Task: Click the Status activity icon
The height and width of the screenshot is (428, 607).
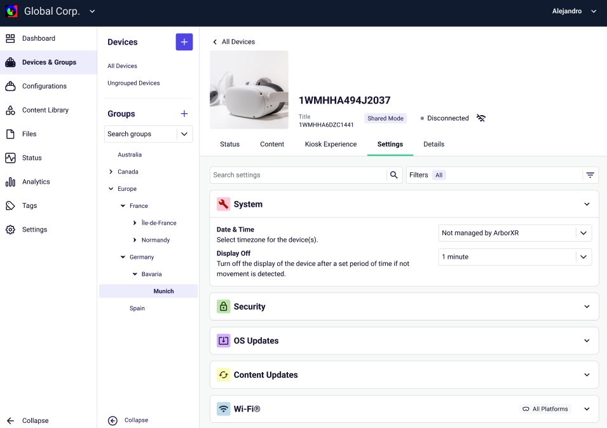Action: (10, 158)
